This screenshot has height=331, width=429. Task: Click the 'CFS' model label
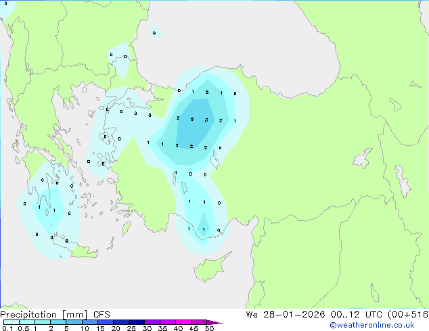[101, 315]
